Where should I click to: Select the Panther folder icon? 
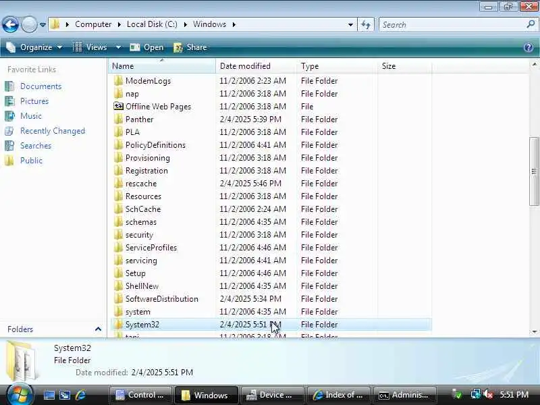click(118, 119)
